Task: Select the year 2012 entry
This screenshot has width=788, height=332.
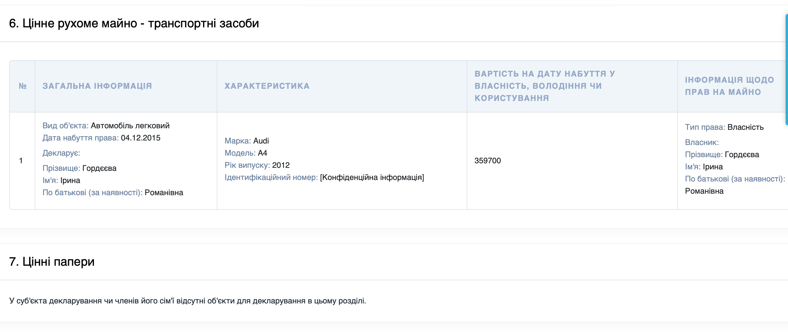Action: click(281, 165)
